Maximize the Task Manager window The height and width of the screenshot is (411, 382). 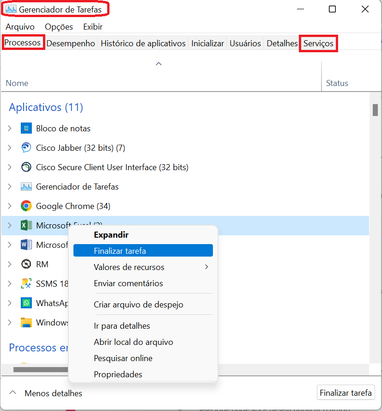click(x=332, y=9)
